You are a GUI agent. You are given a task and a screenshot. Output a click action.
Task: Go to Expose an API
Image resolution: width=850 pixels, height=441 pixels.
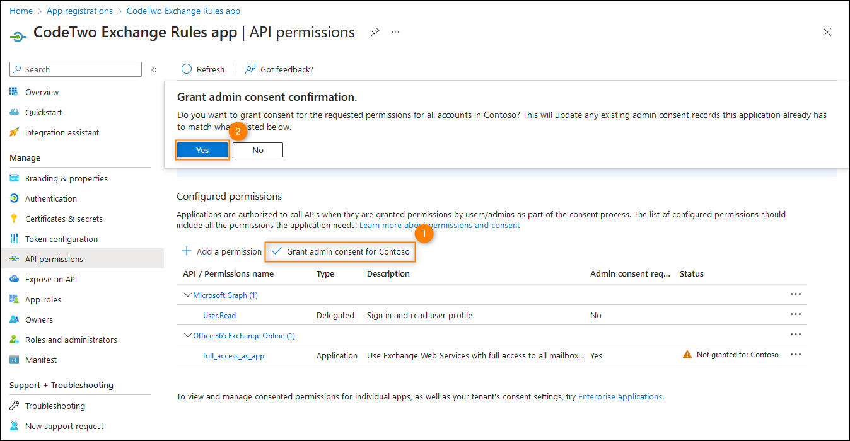click(51, 279)
